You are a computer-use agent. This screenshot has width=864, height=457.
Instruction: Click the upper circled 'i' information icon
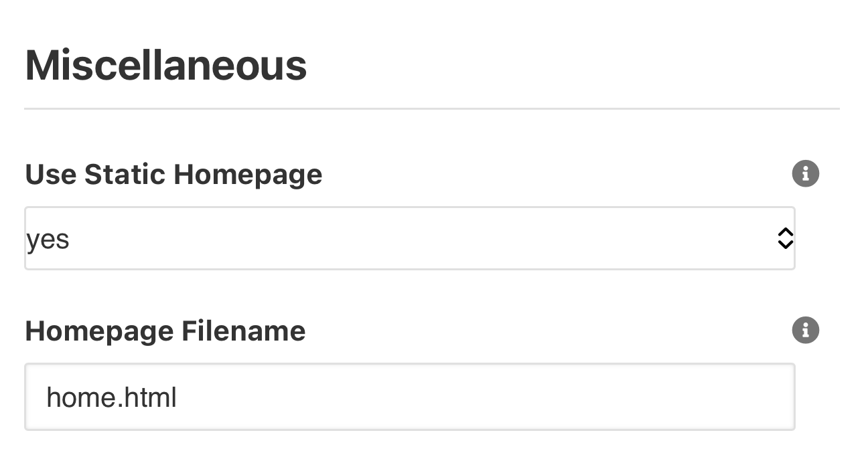point(805,174)
